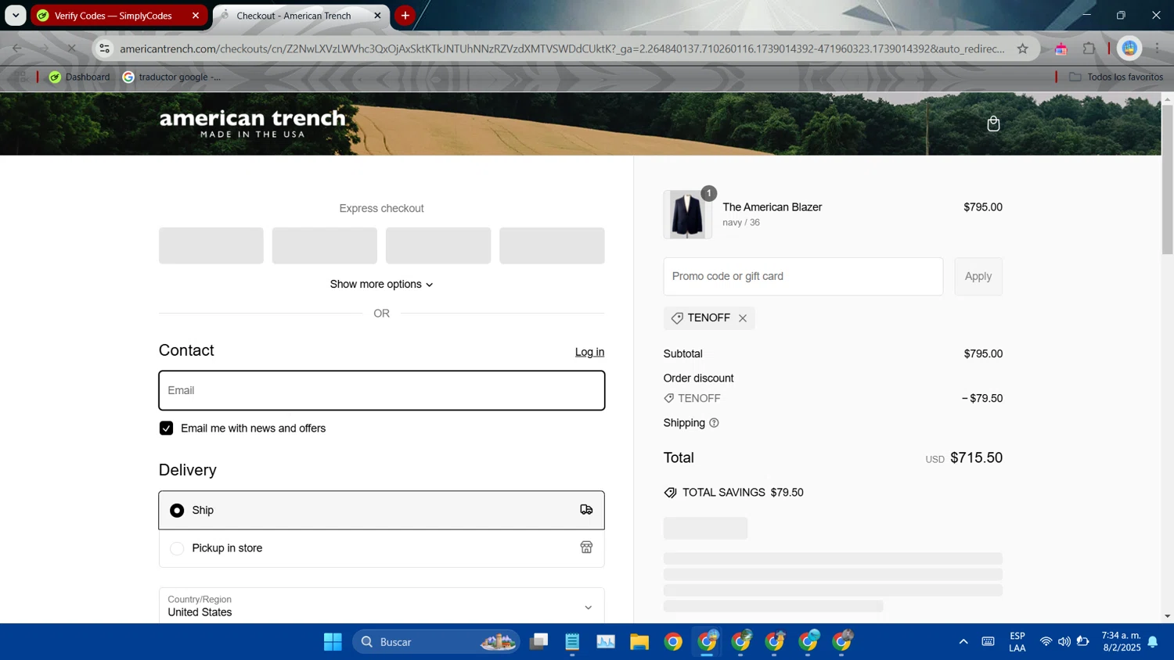
Task: Select the Ship delivery option
Action: point(381,510)
